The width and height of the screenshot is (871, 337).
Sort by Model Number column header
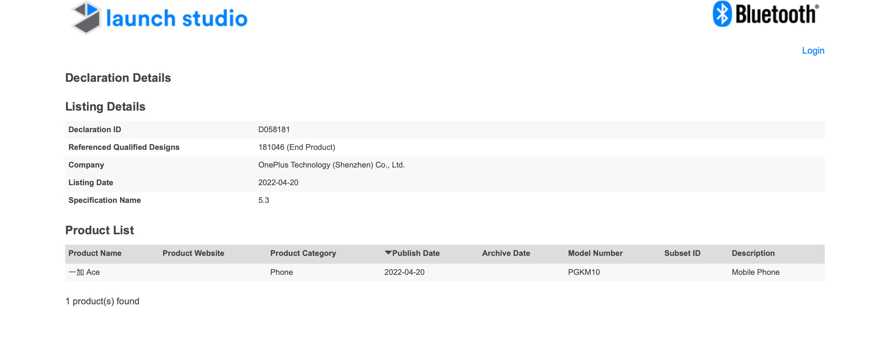[x=595, y=253]
